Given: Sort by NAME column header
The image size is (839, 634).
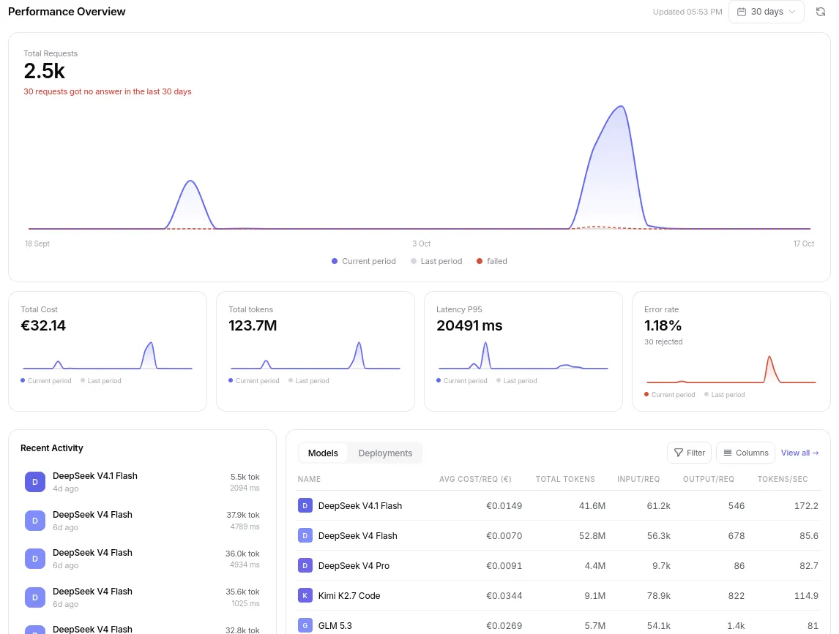Looking at the screenshot, I should click(x=309, y=479).
